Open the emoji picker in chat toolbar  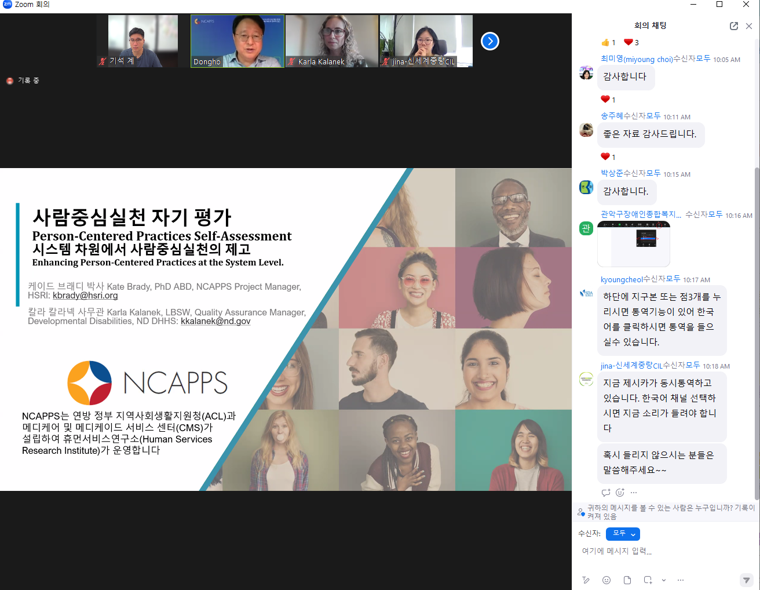pyautogui.click(x=606, y=580)
